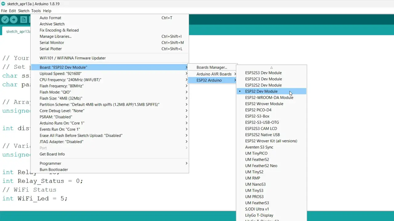Choose UM FeatherS3 board
The width and height of the screenshot is (394, 221).
(271, 203)
